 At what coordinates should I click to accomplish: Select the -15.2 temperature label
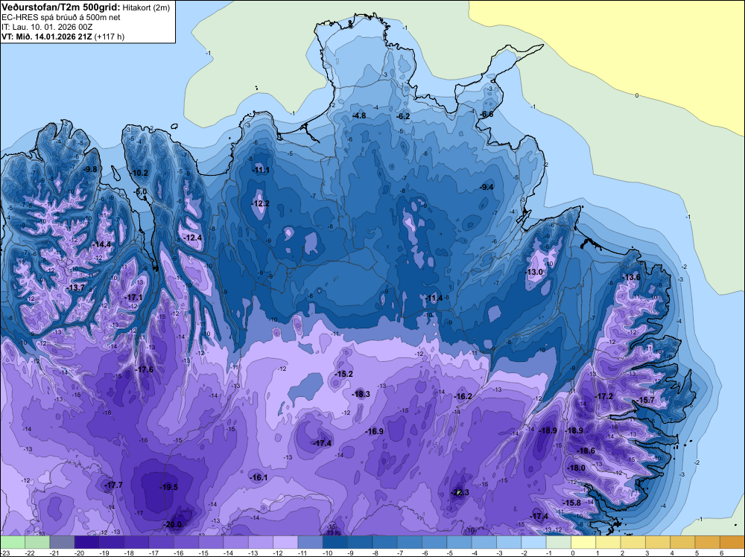344,374
